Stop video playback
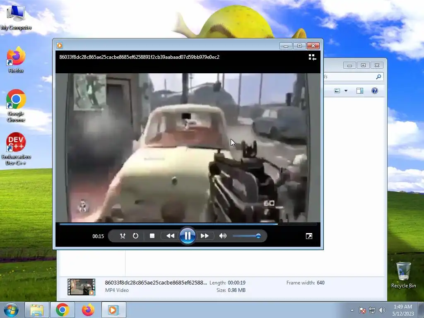 (x=152, y=236)
